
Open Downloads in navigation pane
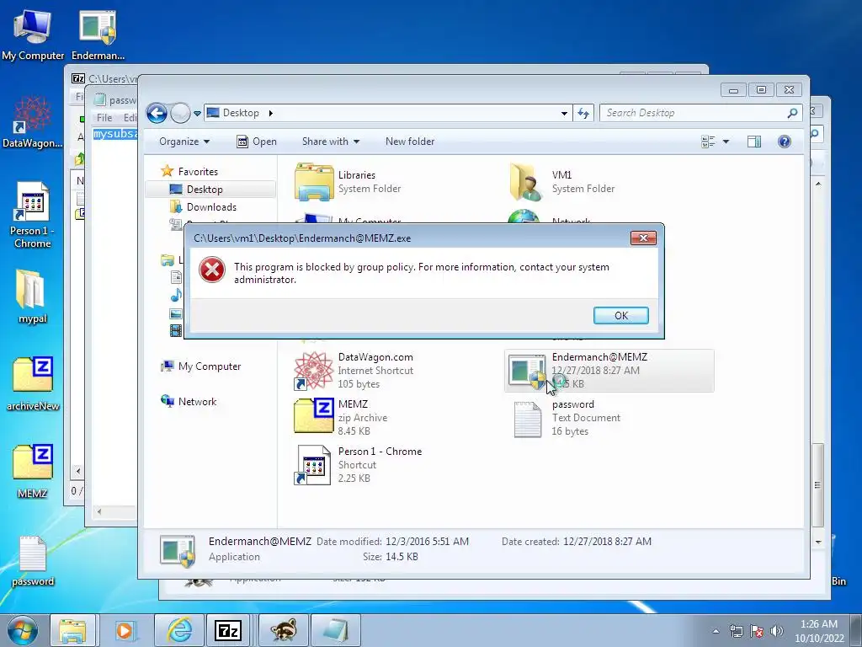tap(204, 207)
